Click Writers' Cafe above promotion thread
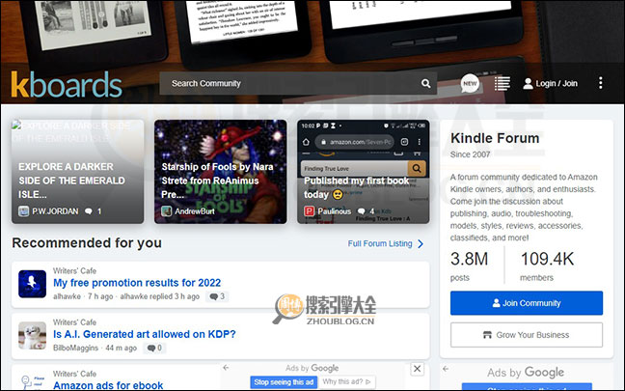This screenshot has height=391, width=625. point(74,270)
